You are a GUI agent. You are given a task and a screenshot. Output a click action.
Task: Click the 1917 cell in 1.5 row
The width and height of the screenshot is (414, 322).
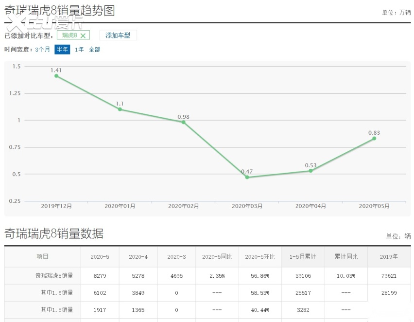click(100, 310)
